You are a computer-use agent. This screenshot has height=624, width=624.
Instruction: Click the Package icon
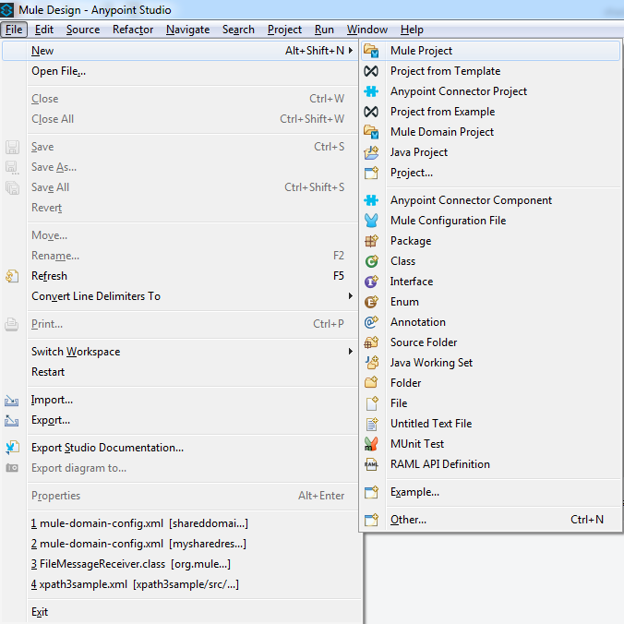(371, 241)
